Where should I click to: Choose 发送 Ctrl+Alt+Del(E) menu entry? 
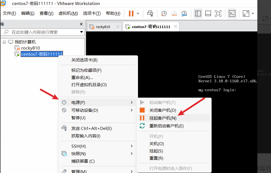[98, 128]
